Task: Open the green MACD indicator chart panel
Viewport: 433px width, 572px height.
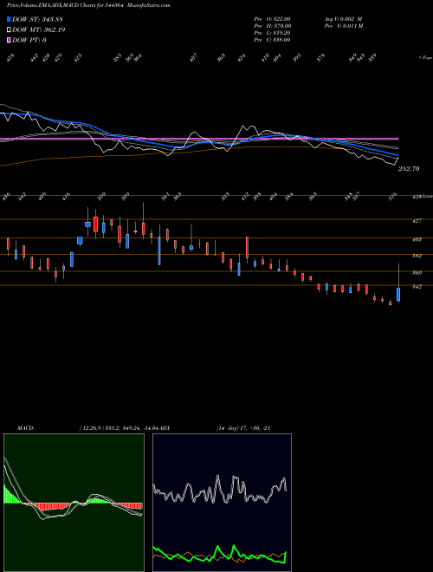Action: tap(74, 503)
